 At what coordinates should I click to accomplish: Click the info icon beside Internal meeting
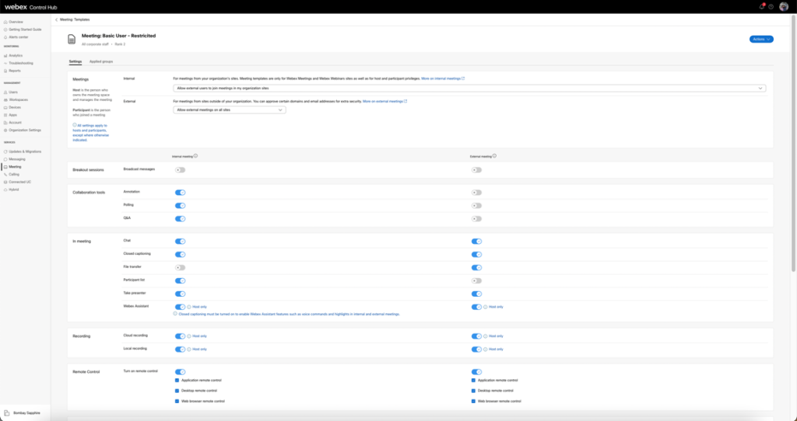[x=195, y=156]
